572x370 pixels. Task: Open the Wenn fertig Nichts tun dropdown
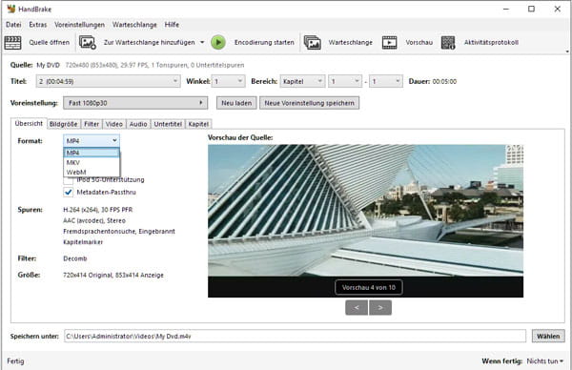(x=545, y=360)
